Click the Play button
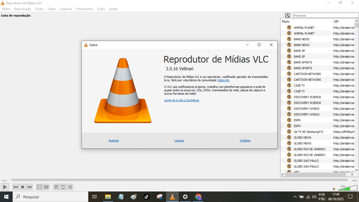This screenshot has width=359, height=202. 5,187
